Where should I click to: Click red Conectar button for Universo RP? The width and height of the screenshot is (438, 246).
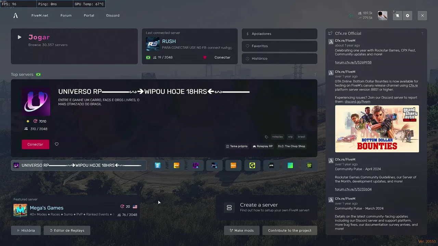[36, 144]
